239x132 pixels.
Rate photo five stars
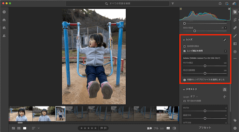coord(95,128)
